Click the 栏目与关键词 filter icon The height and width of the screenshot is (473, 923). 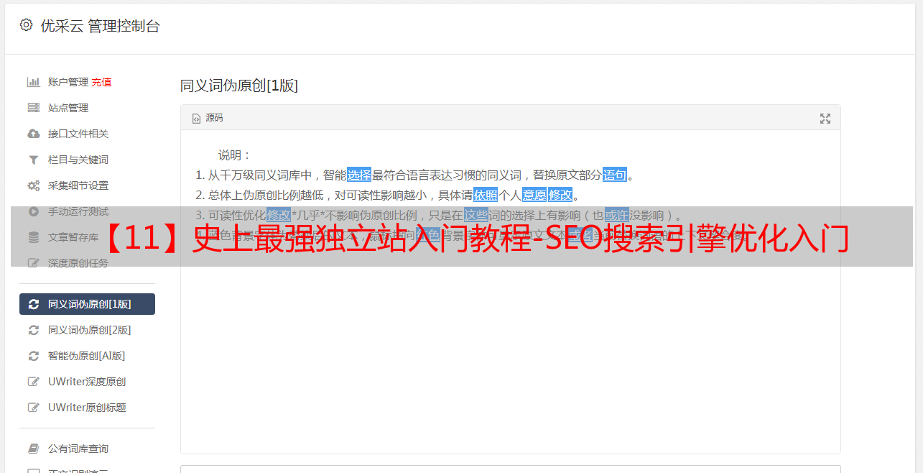point(33,160)
